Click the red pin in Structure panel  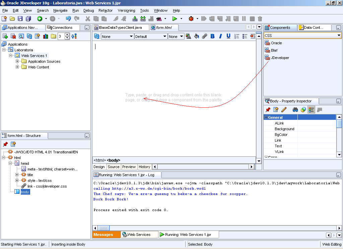point(5,144)
